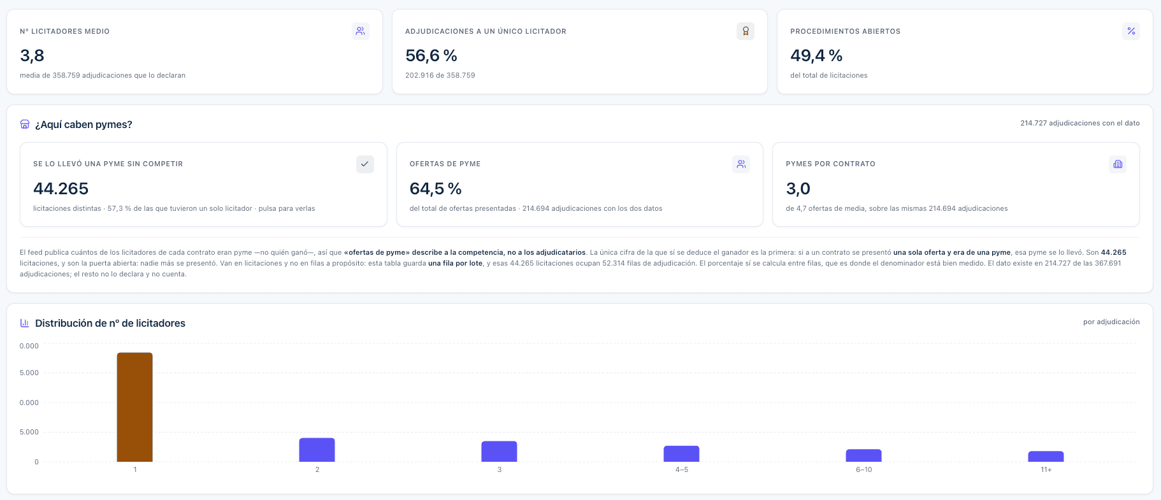The height and width of the screenshot is (500, 1161).
Task: Click 'del total de licitaciones' caption
Action: 829,75
